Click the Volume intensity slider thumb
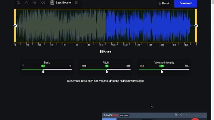The width and height of the screenshot is (214, 120). tap(162, 71)
